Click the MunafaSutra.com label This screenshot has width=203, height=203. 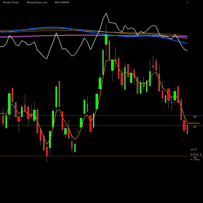click(x=37, y=2)
